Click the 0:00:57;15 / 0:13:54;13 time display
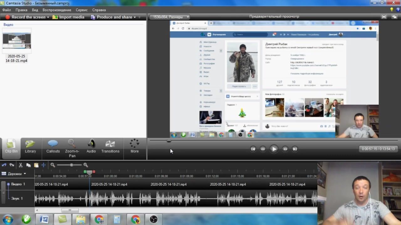The height and width of the screenshot is (225, 401). tap(378, 149)
